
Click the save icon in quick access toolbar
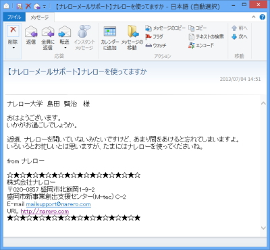click(20, 6)
